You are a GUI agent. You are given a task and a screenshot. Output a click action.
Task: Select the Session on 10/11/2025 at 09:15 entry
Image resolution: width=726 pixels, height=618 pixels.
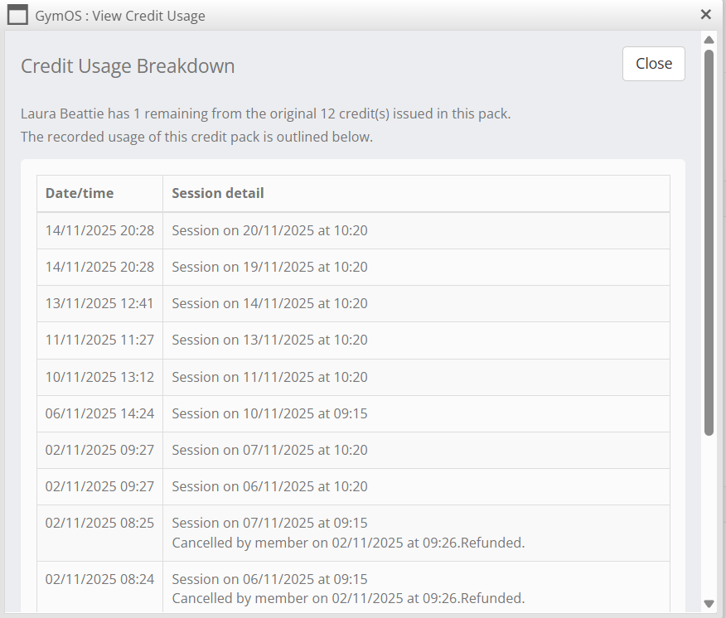click(269, 413)
